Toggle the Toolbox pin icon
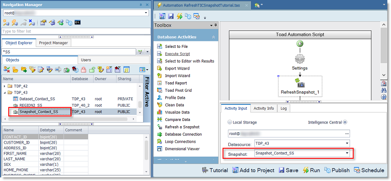 pyautogui.click(x=216, y=25)
